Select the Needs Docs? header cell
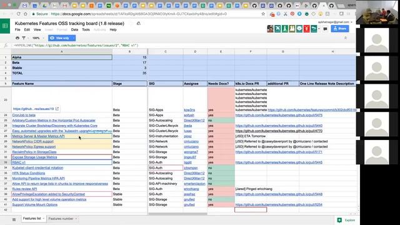 (221, 83)
